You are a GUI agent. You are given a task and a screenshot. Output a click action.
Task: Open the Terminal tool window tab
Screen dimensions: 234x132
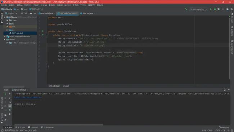coord(33,127)
